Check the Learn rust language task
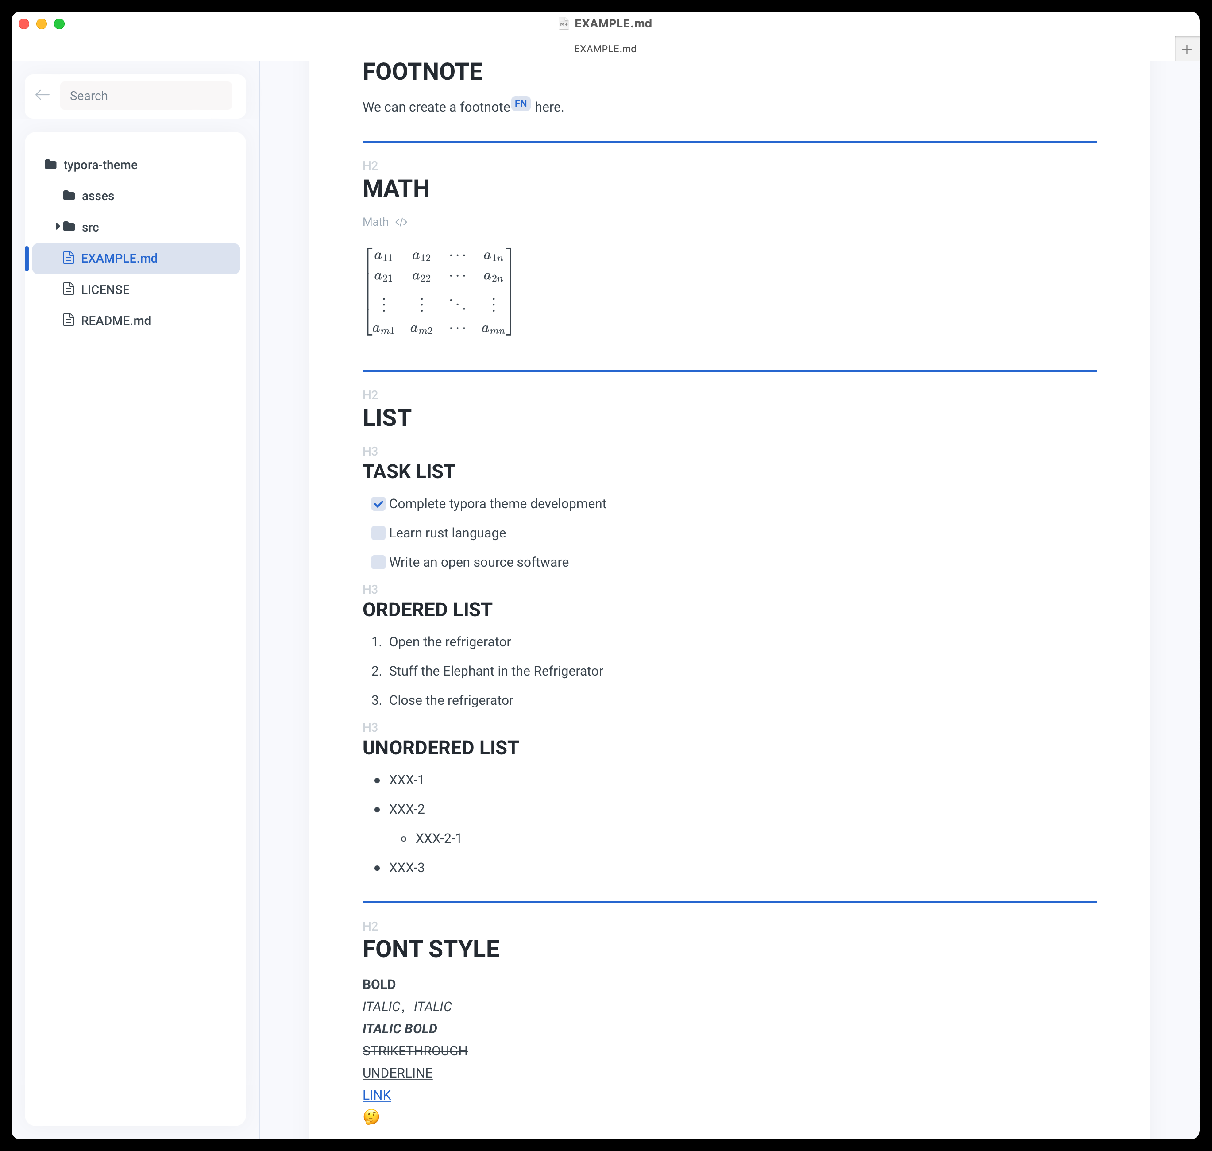This screenshot has width=1212, height=1151. coord(378,533)
